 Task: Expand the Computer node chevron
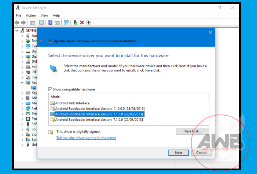pos(22,46)
